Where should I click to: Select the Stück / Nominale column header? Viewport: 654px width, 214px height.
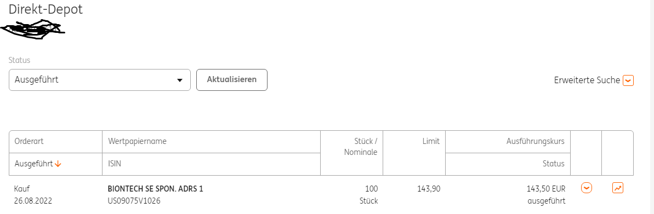click(x=361, y=147)
